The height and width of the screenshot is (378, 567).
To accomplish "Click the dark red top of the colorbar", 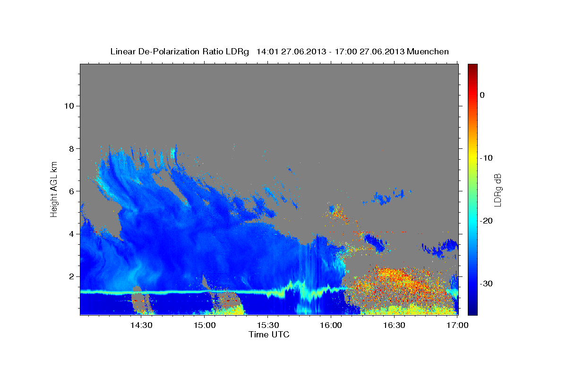I will coord(472,68).
